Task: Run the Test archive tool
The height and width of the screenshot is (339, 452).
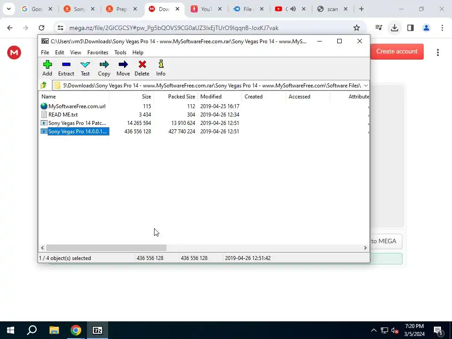Action: tap(85, 68)
